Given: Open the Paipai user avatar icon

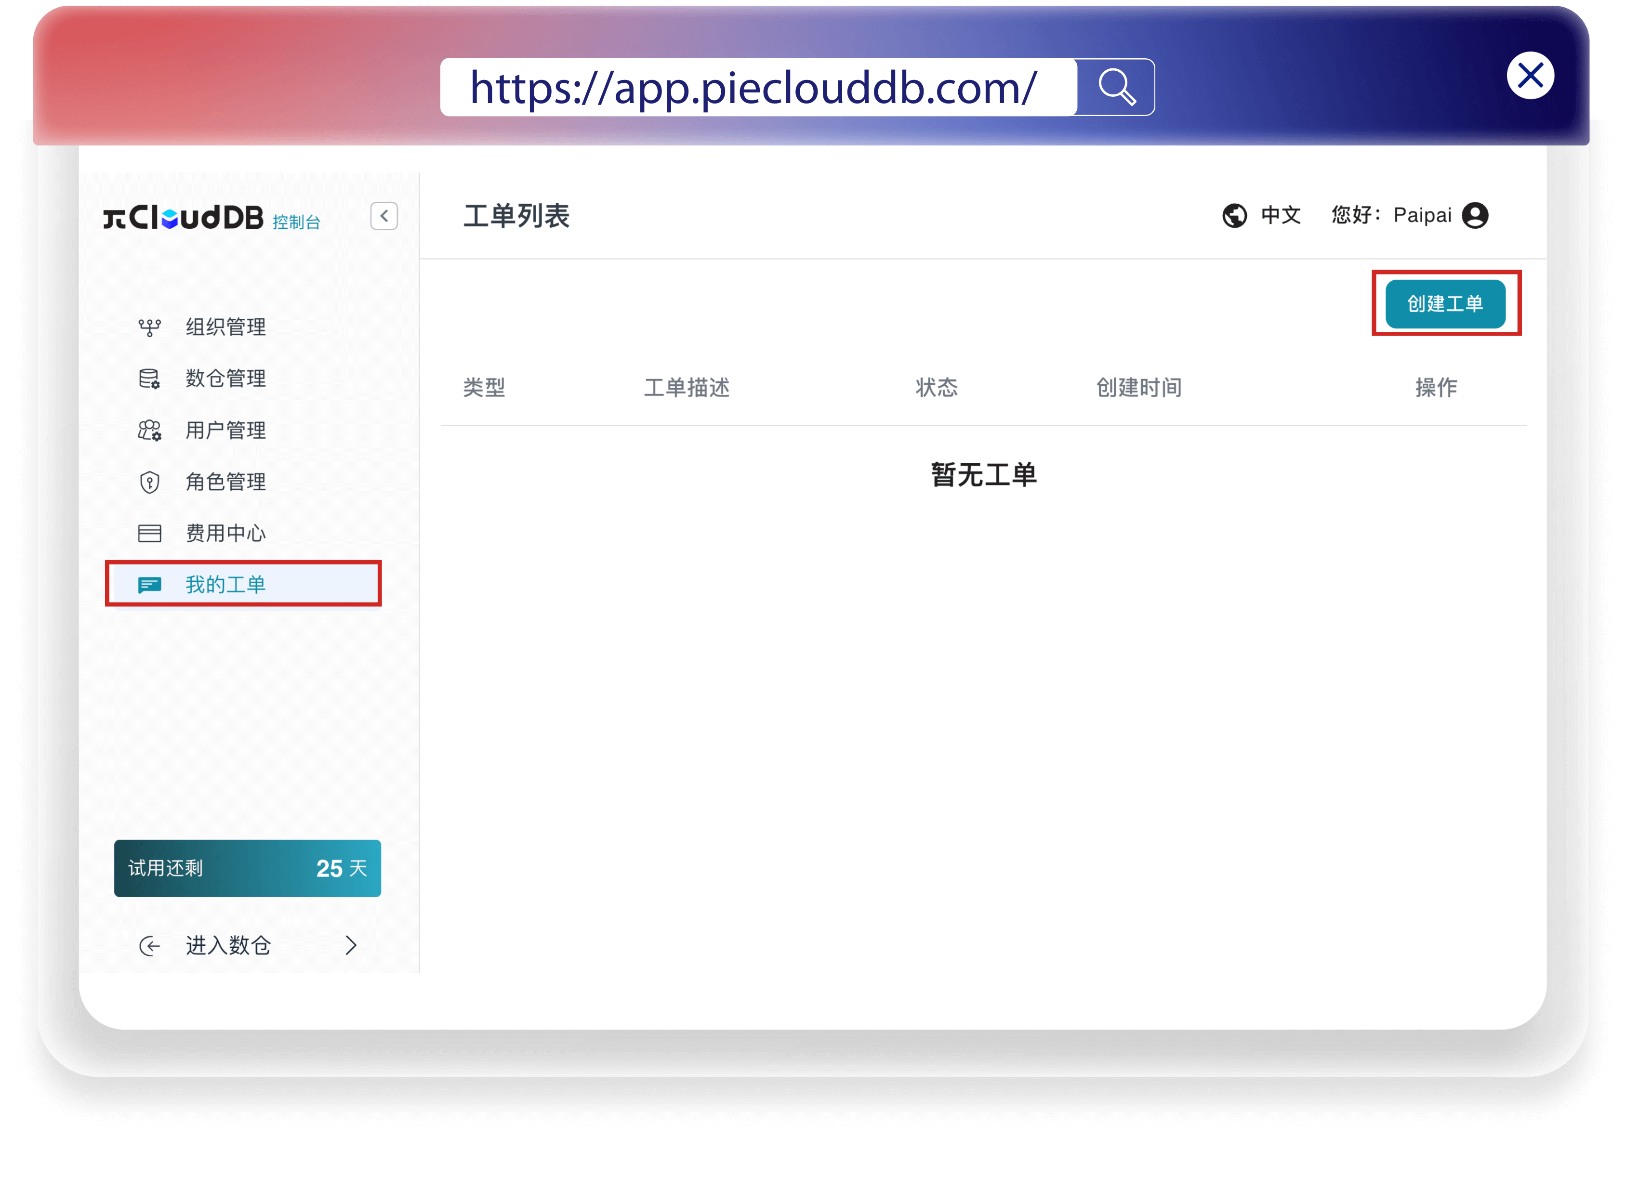Looking at the screenshot, I should 1475,215.
